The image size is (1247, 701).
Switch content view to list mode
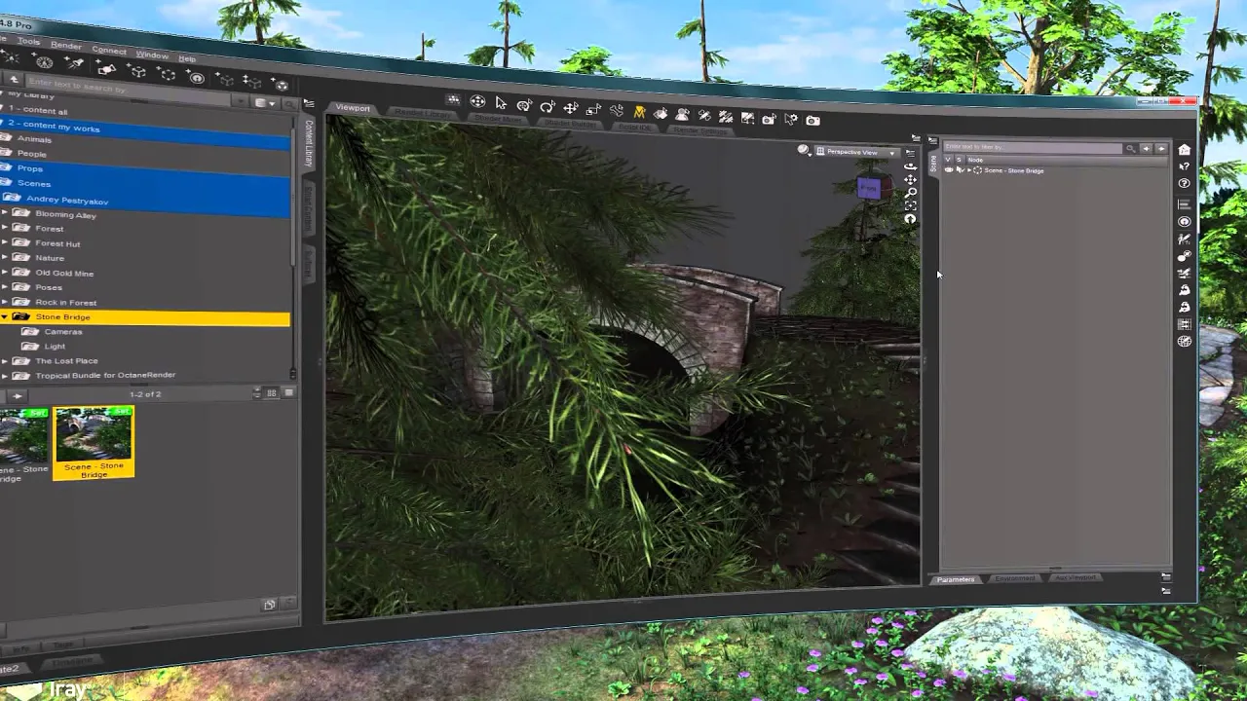288,392
